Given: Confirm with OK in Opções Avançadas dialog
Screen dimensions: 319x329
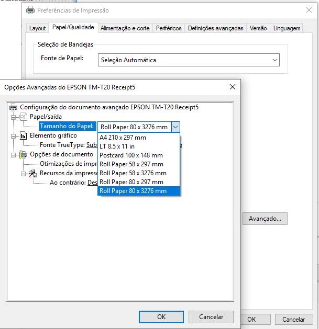Looking at the screenshot, I should [x=161, y=317].
